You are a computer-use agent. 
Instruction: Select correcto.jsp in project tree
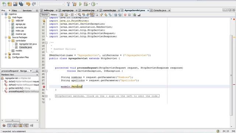pyautogui.click(x=21, y=27)
